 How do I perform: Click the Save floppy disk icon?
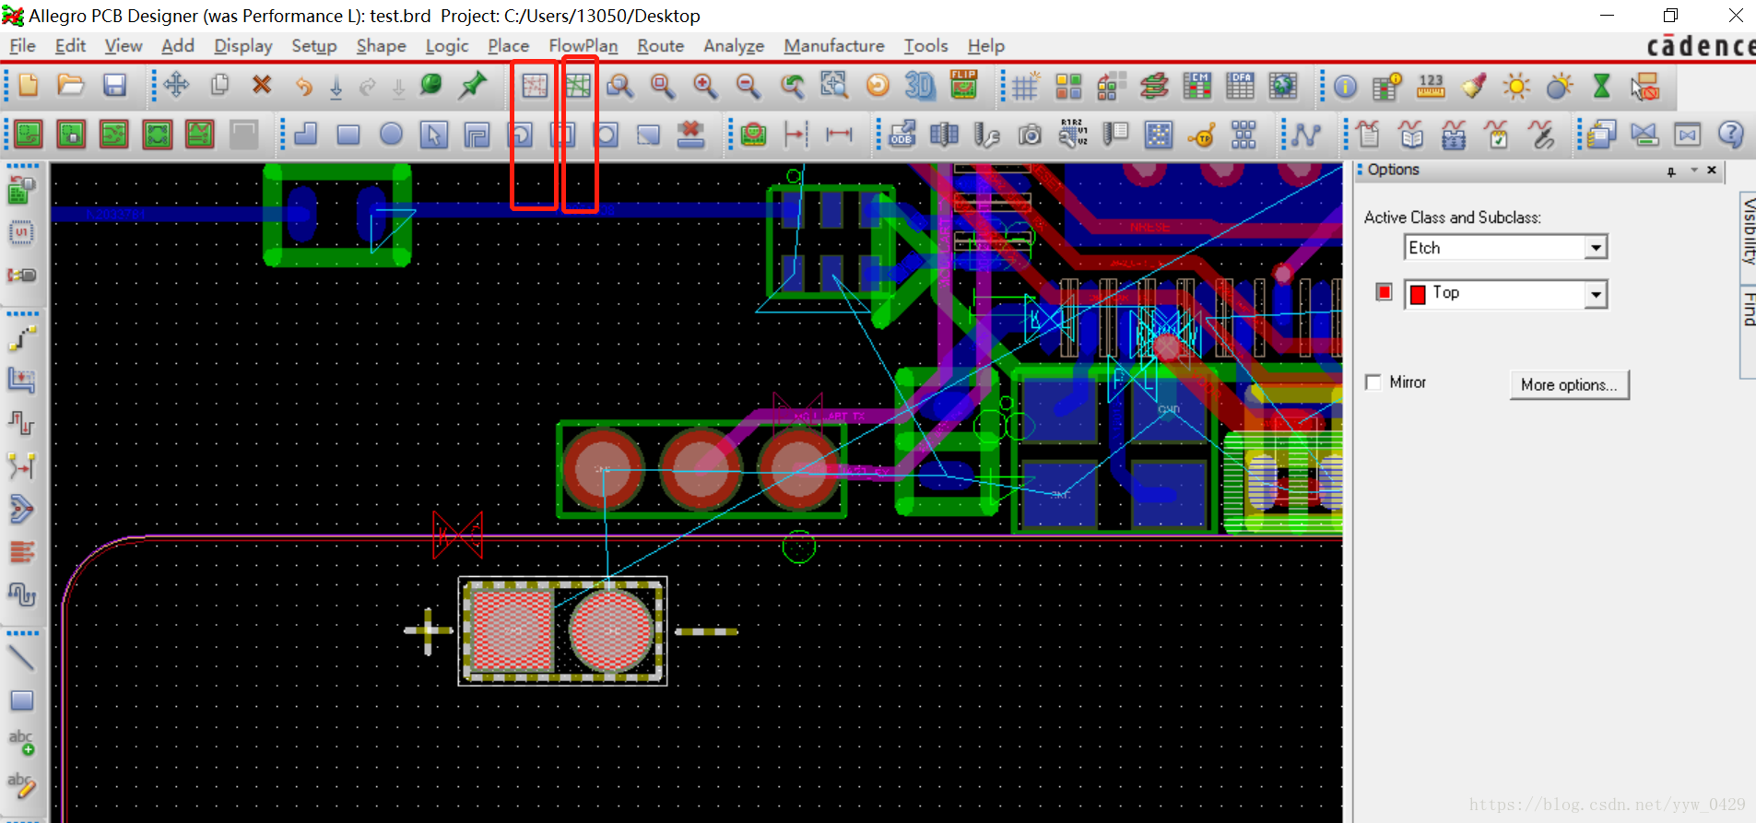114,86
